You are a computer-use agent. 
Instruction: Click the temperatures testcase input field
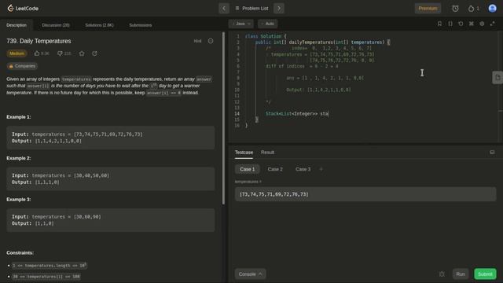pos(365,194)
